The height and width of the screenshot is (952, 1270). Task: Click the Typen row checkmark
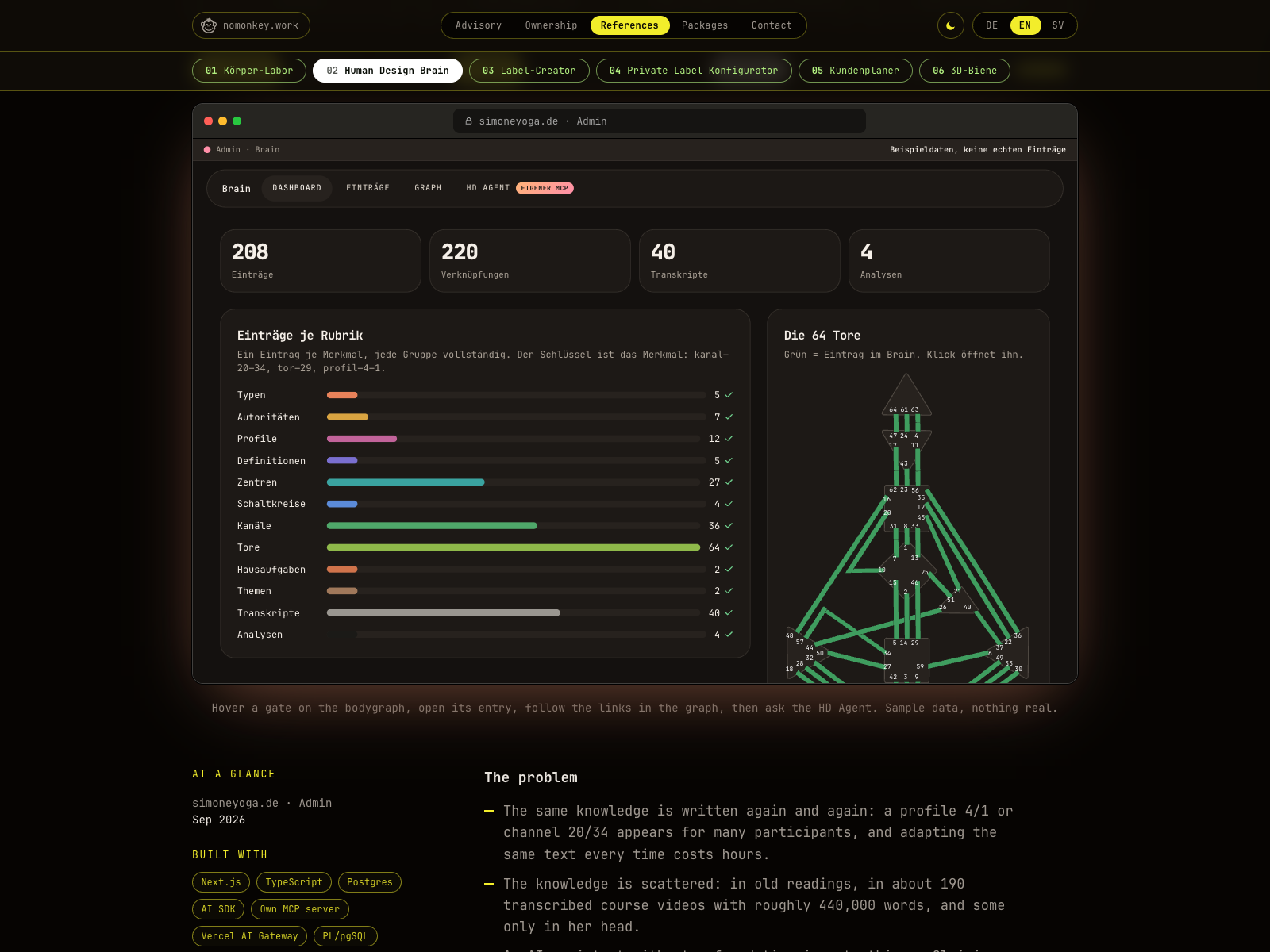click(x=729, y=395)
